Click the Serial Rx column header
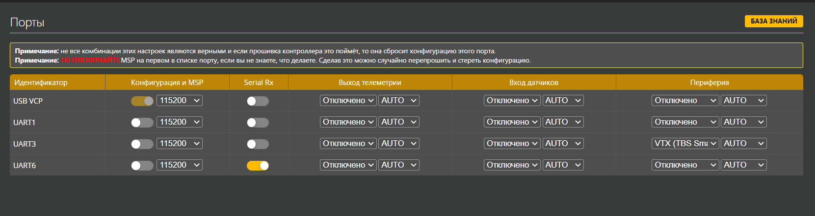Screen dimensions: 815x216 (x=259, y=83)
